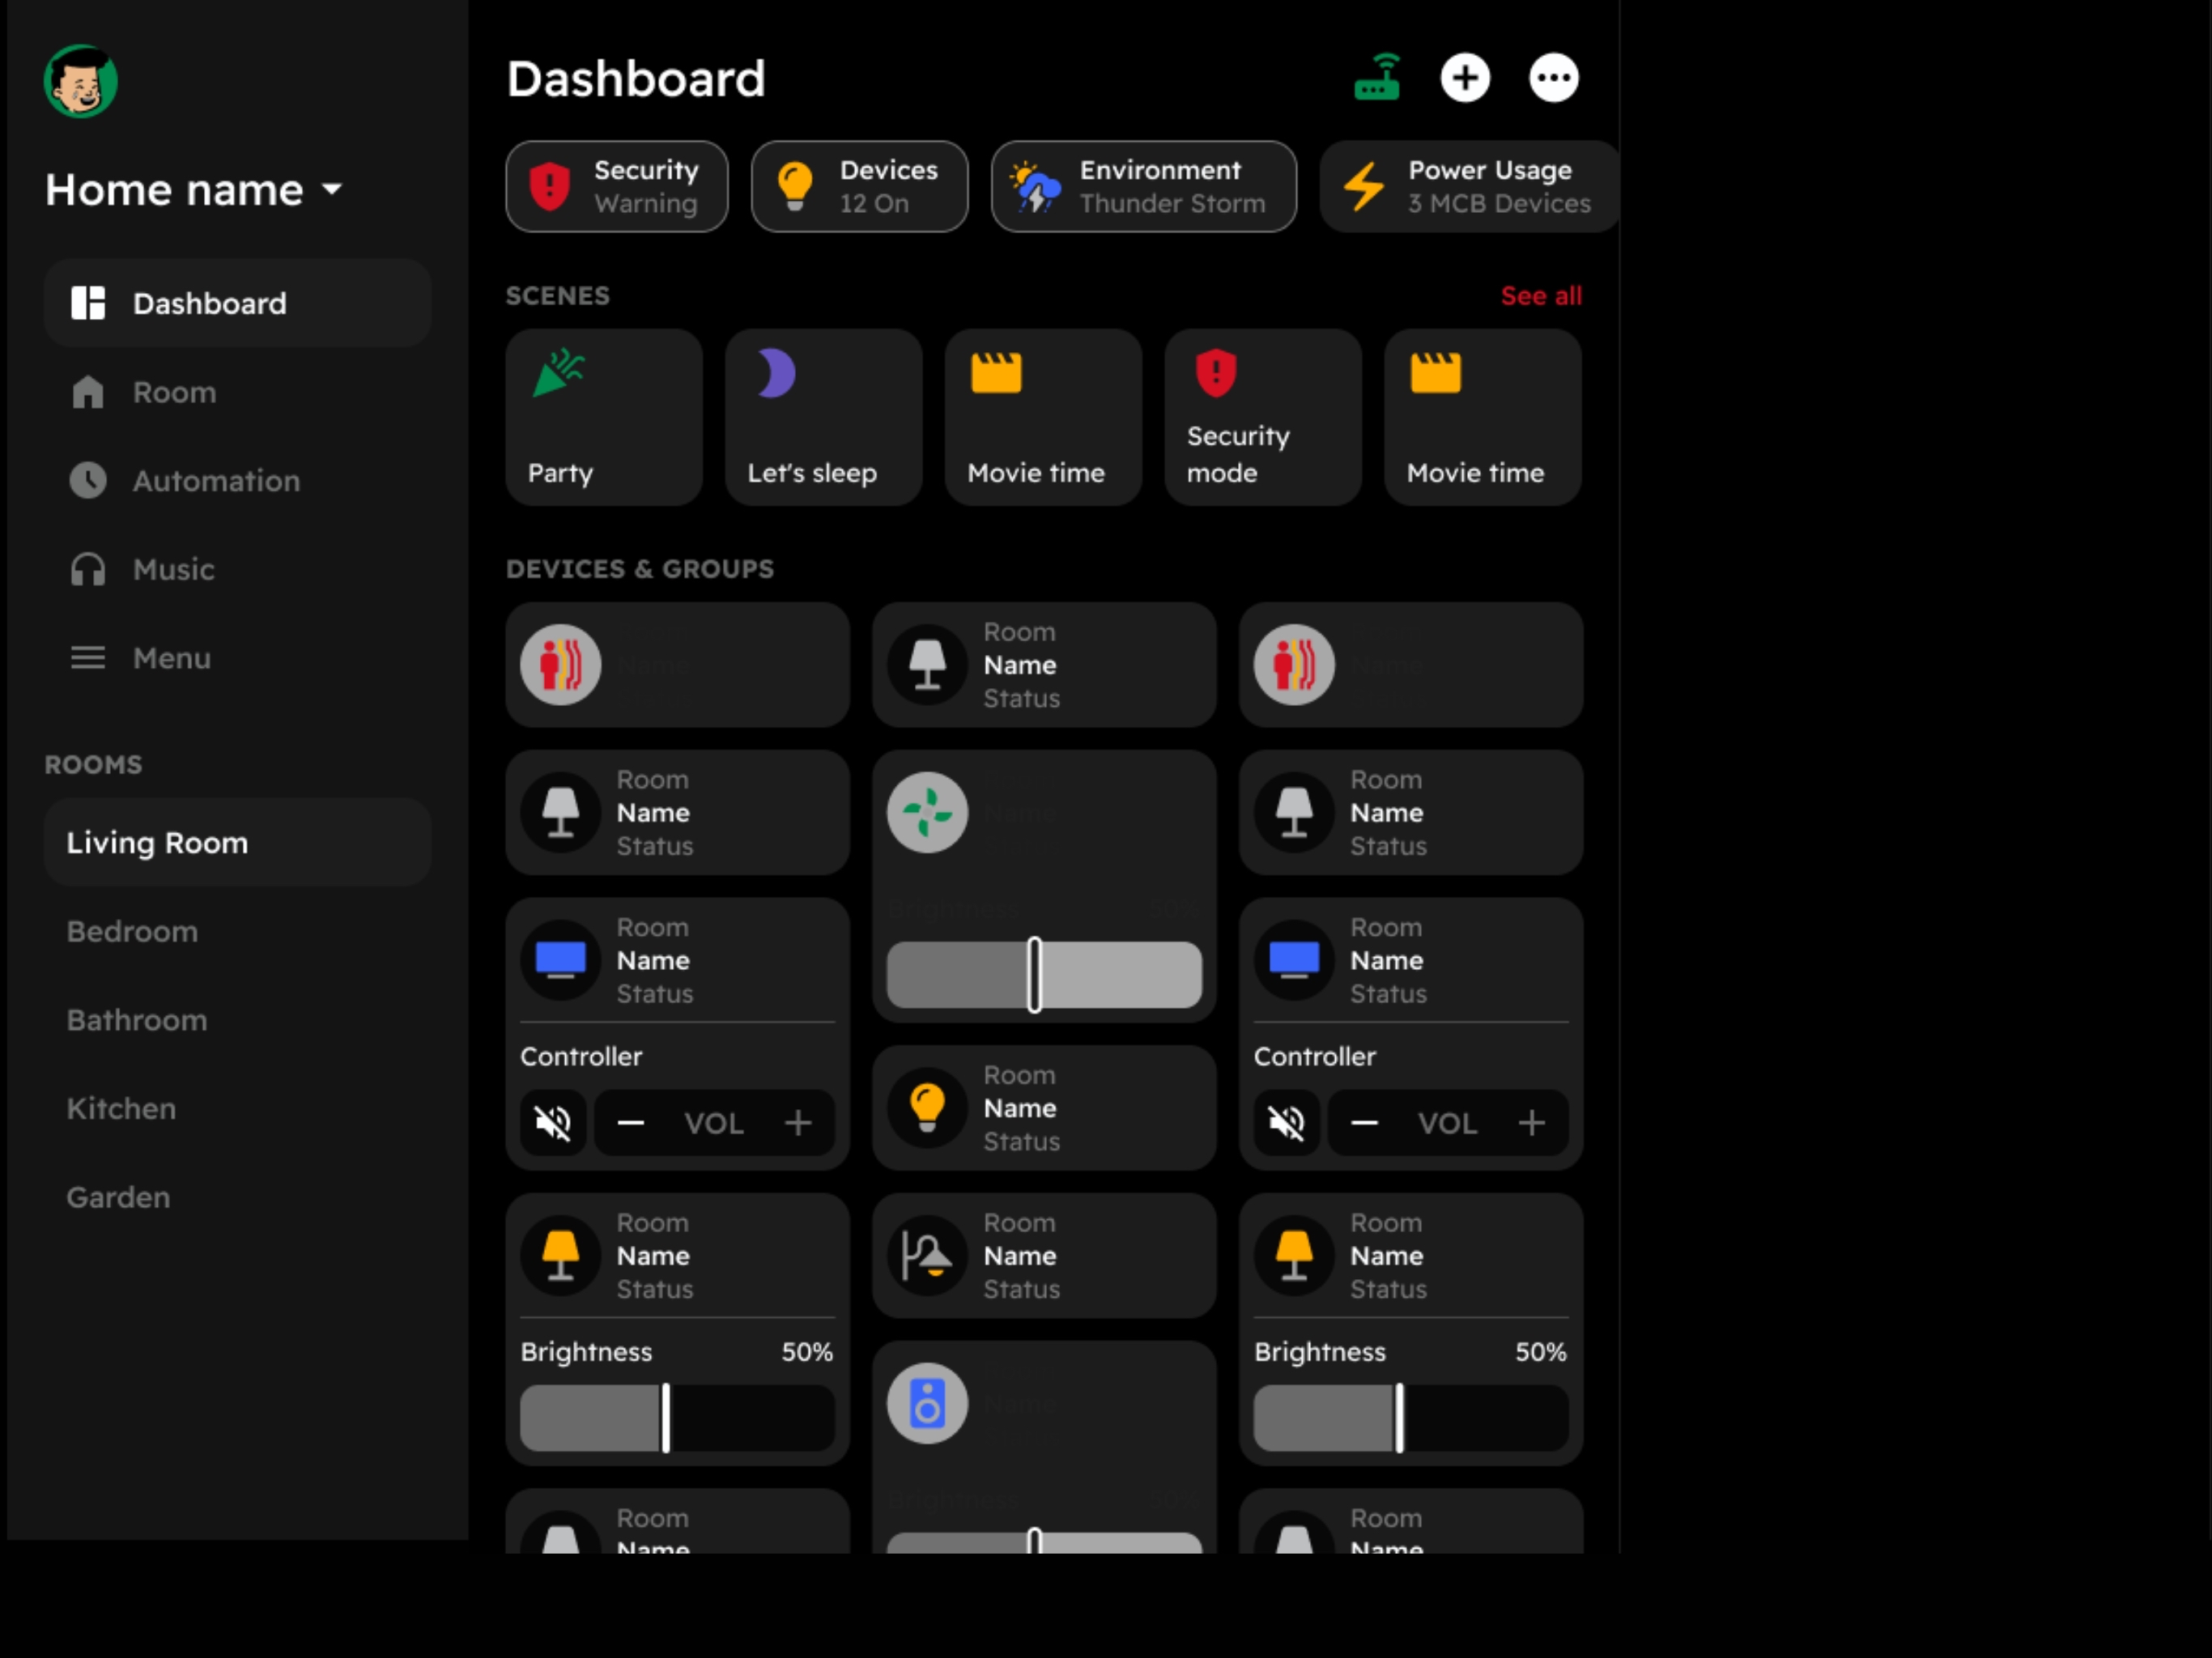Adjust the left lamp Brightness slider
This screenshot has height=1658, width=2212.
[x=677, y=1418]
